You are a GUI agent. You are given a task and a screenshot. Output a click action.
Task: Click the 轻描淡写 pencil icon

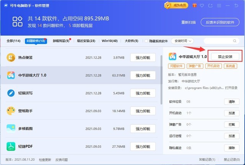[11, 93]
